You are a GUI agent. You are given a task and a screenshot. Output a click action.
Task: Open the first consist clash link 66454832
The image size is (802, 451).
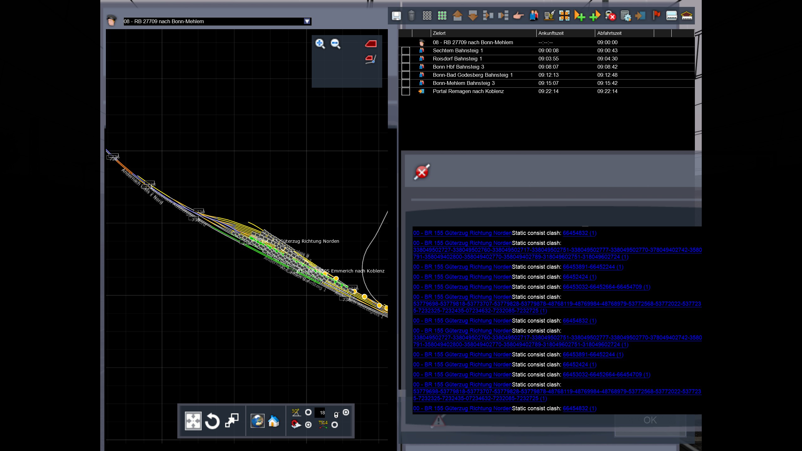pyautogui.click(x=579, y=233)
